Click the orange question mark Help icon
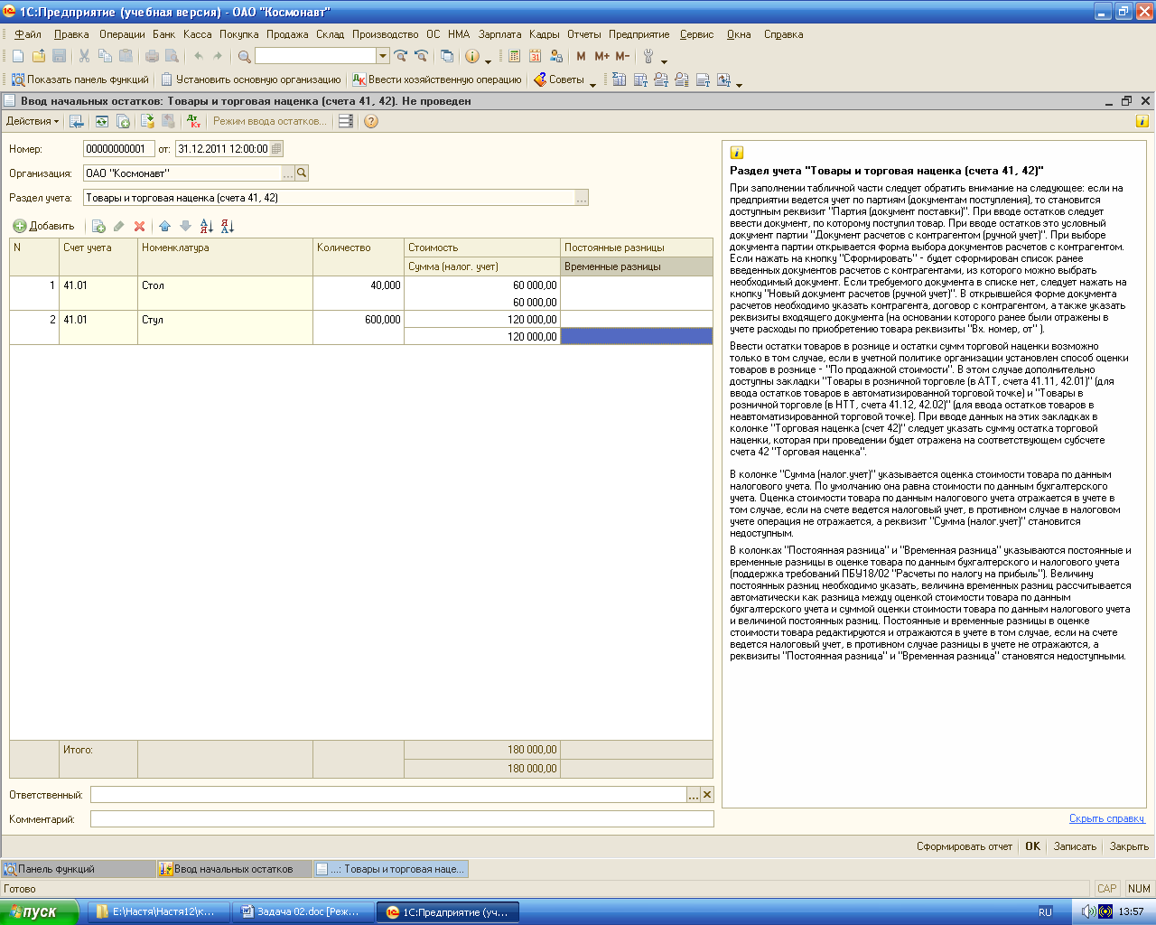The height and width of the screenshot is (925, 1156). point(371,121)
